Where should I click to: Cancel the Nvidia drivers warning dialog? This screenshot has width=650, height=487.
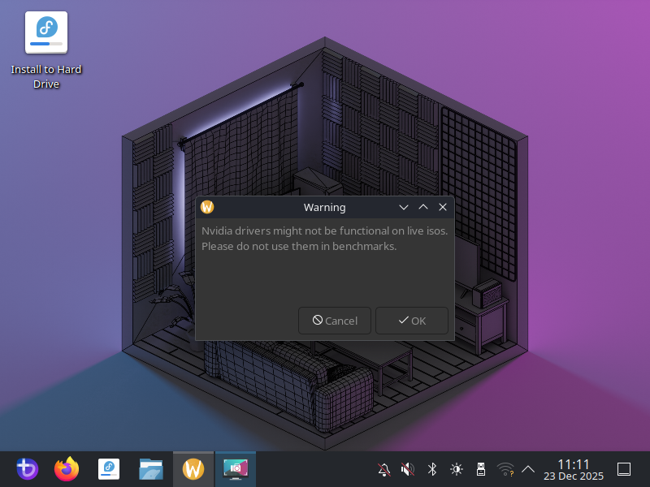pyautogui.click(x=335, y=321)
